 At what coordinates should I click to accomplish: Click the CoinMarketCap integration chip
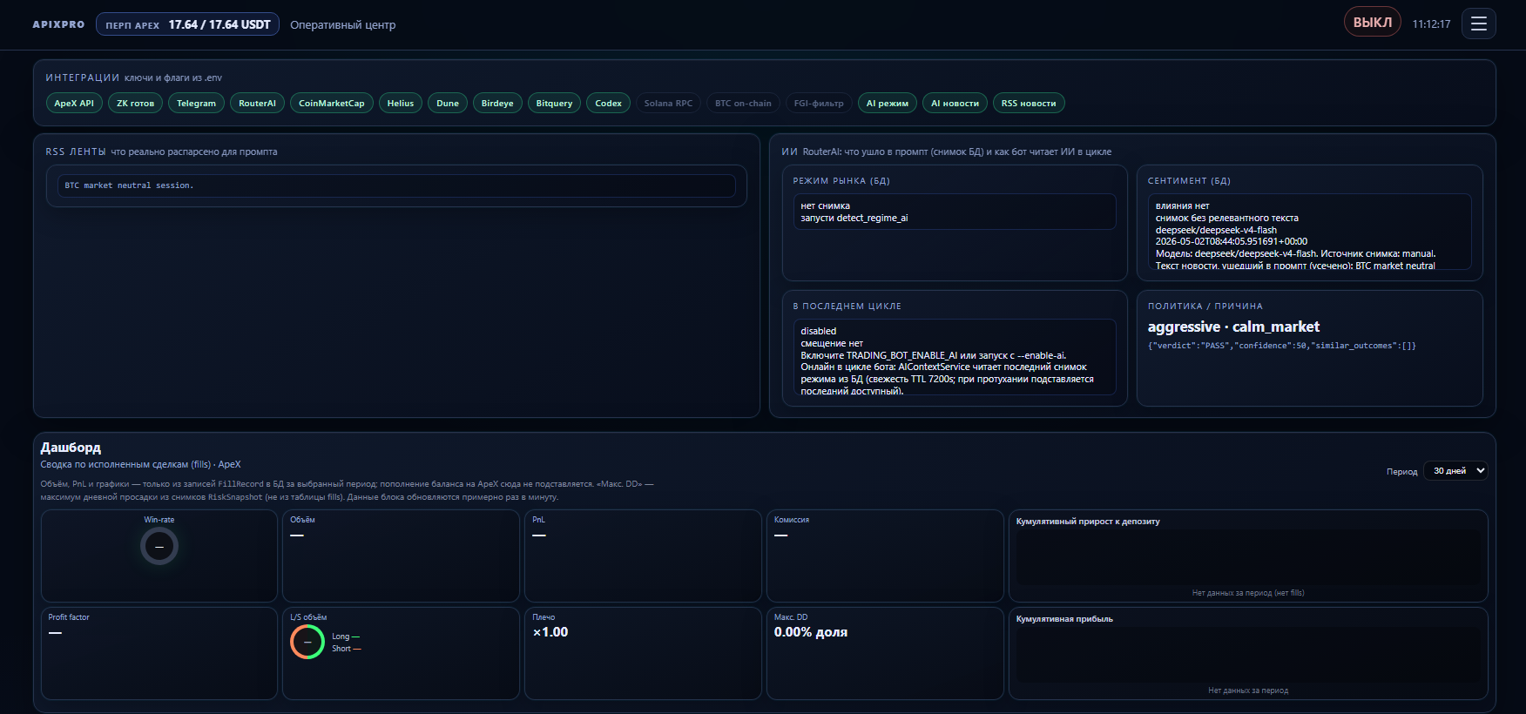[x=332, y=103]
